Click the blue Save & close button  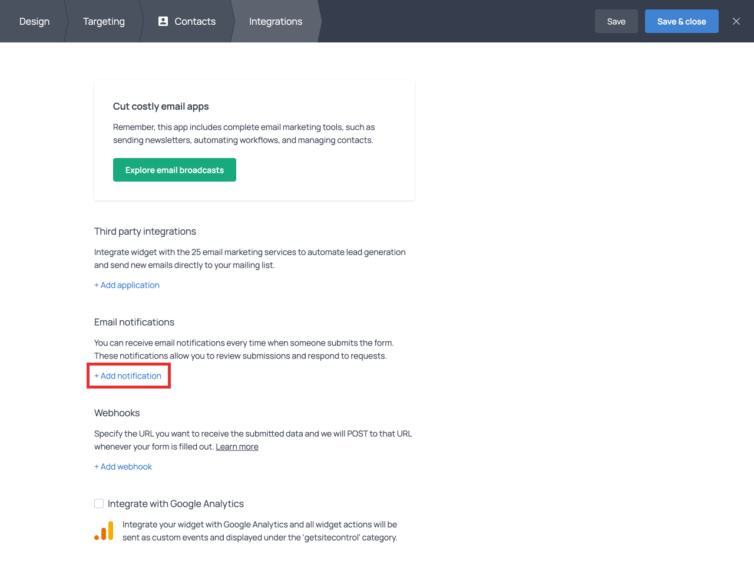click(681, 21)
